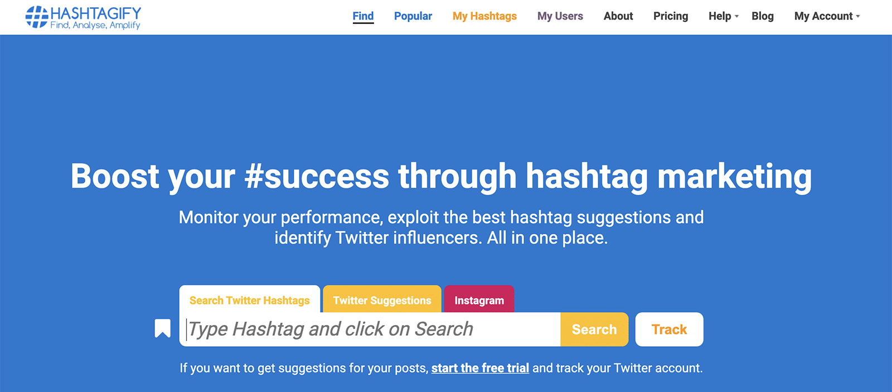Image resolution: width=892 pixels, height=392 pixels.
Task: Visit the About page
Action: [x=618, y=16]
